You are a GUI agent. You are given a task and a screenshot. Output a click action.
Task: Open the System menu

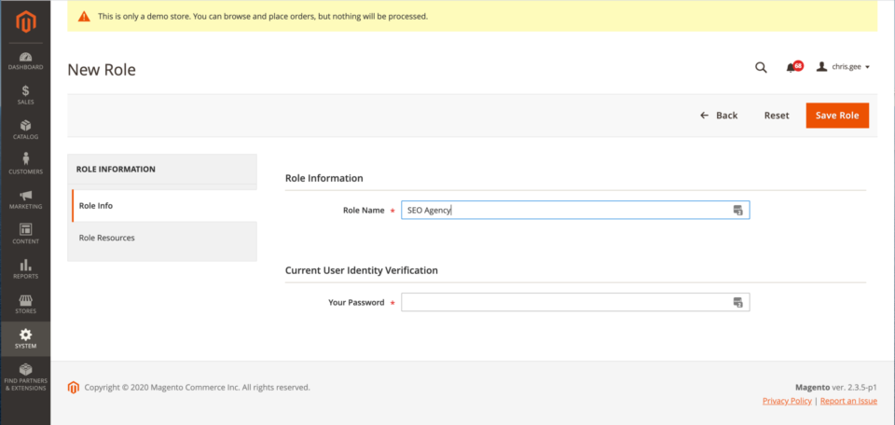25,339
